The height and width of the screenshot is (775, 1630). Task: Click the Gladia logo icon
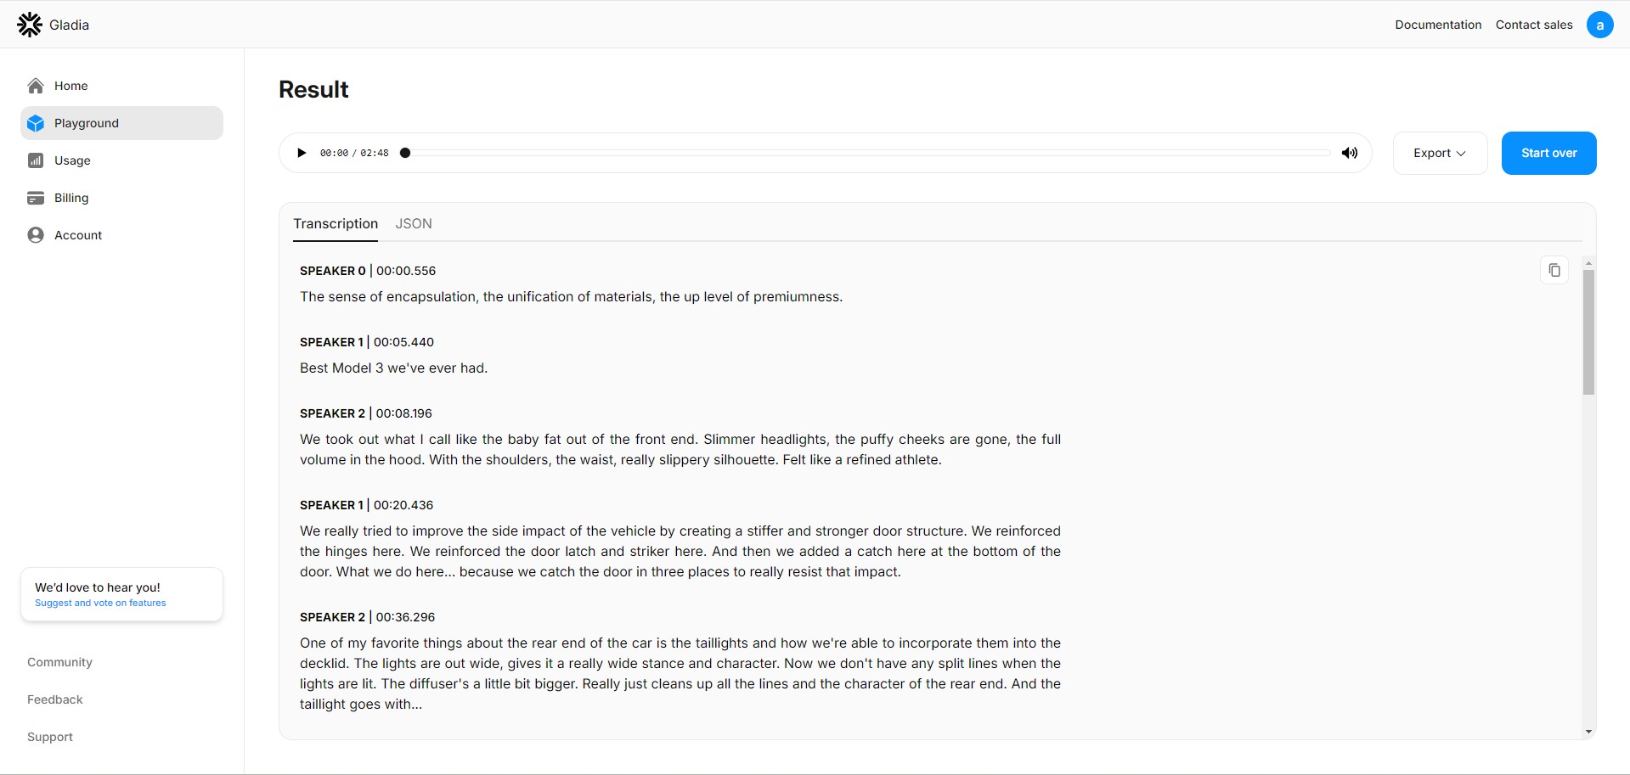pos(30,25)
